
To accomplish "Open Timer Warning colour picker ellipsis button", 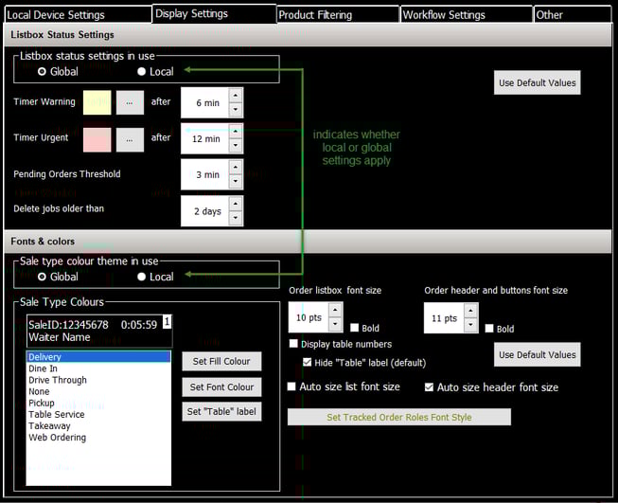I will pyautogui.click(x=130, y=102).
